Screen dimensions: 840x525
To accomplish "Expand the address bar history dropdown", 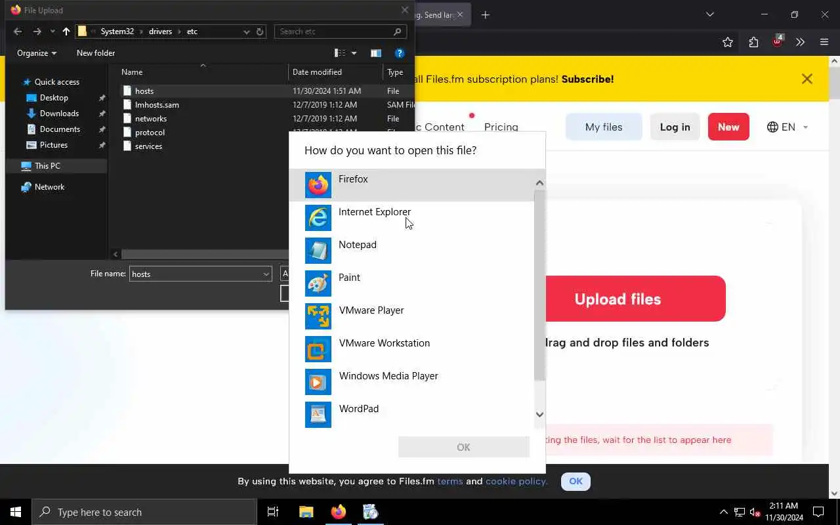I will [x=246, y=31].
